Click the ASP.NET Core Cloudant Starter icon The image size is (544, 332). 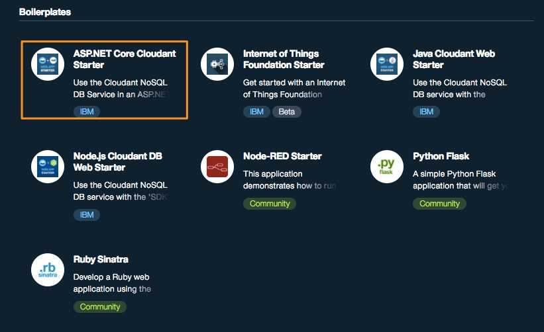(x=48, y=64)
